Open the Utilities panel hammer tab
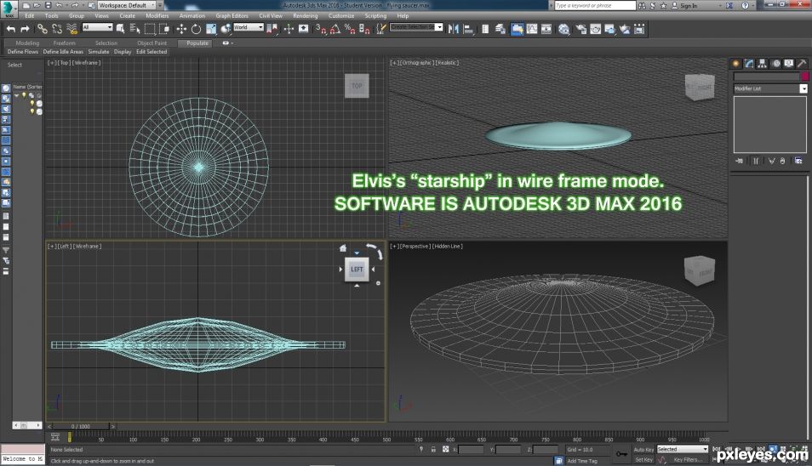Screen dimensions: 812x466 (802, 63)
